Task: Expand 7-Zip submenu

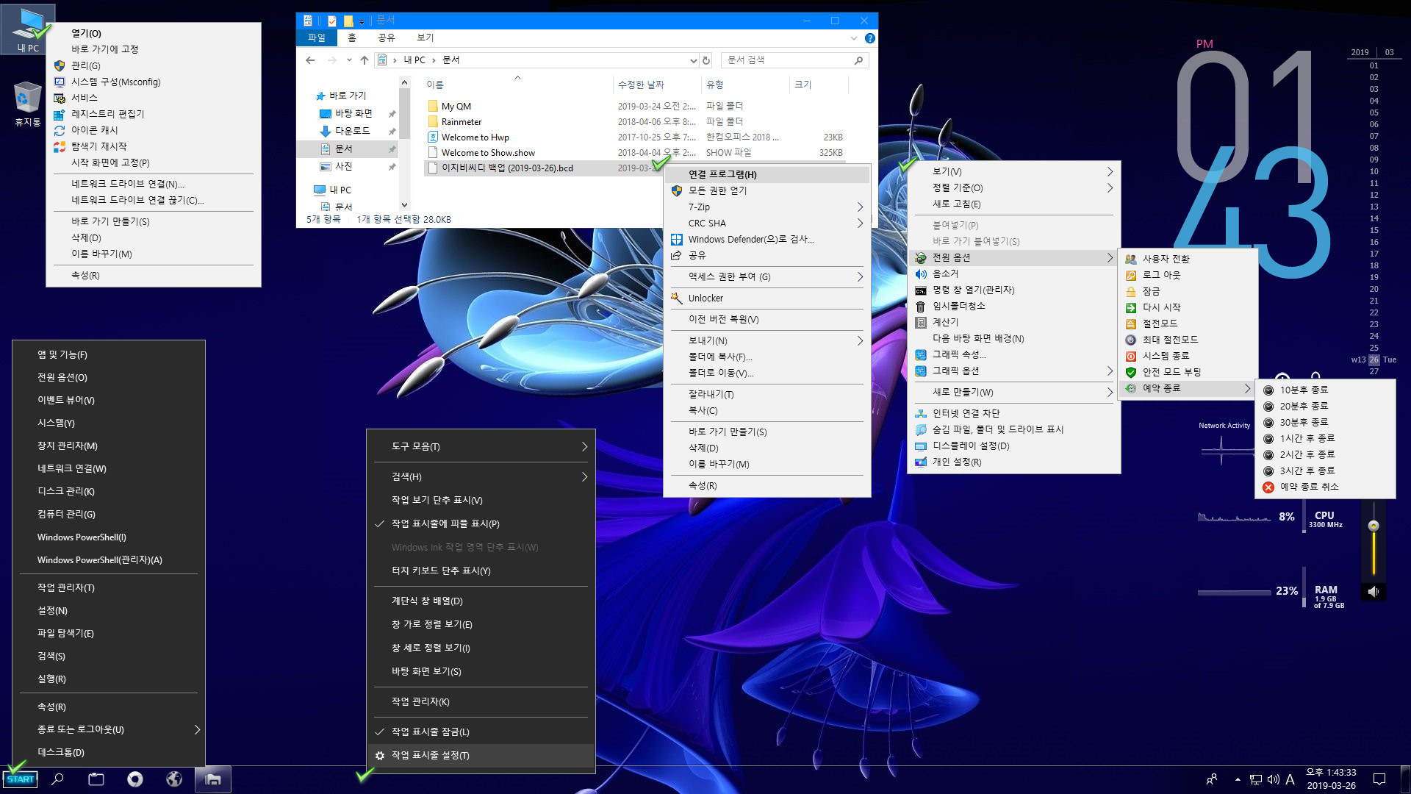Action: click(x=766, y=207)
